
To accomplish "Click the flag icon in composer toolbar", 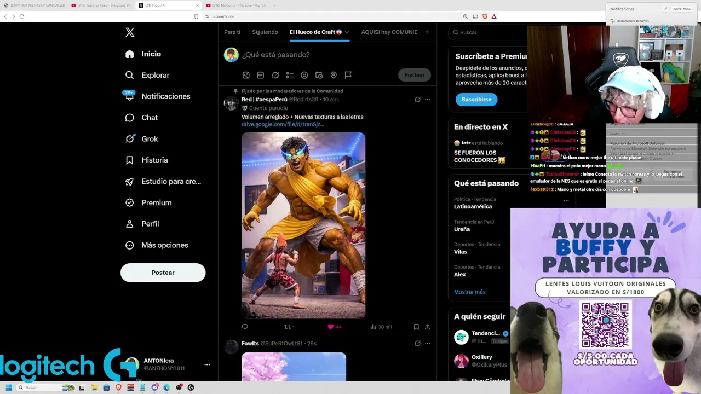I will pos(348,75).
